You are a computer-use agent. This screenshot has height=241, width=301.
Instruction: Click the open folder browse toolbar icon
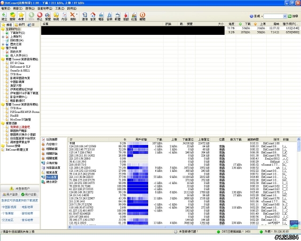click(56, 16)
